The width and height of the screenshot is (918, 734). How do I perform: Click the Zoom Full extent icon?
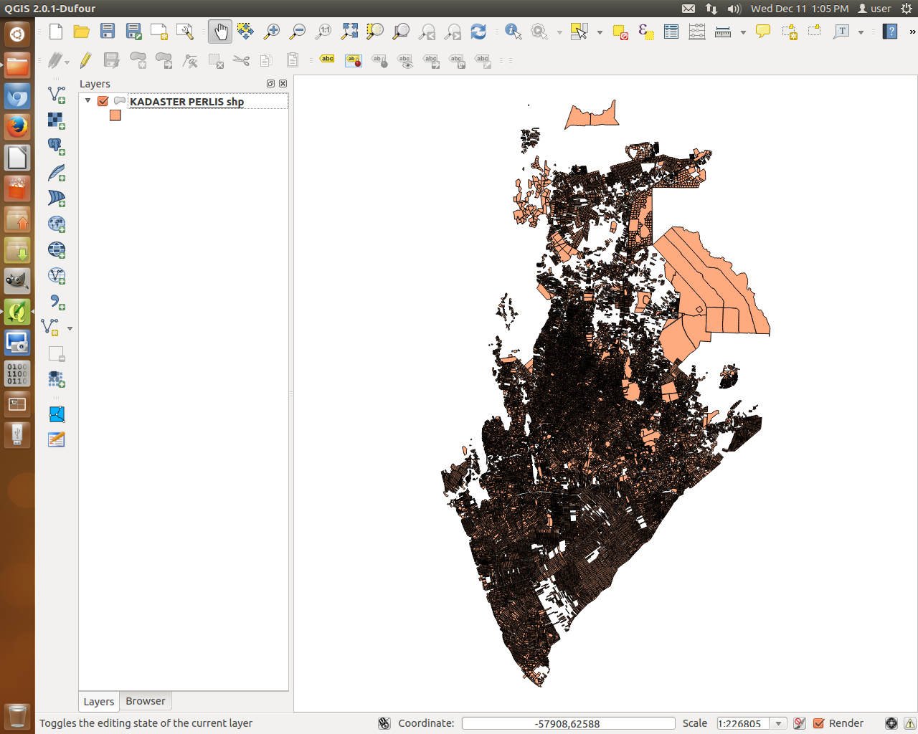(349, 32)
